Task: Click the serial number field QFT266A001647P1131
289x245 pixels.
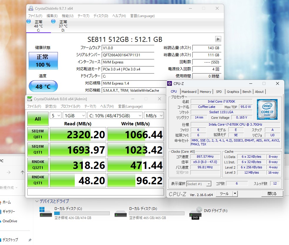Action: 128,55
